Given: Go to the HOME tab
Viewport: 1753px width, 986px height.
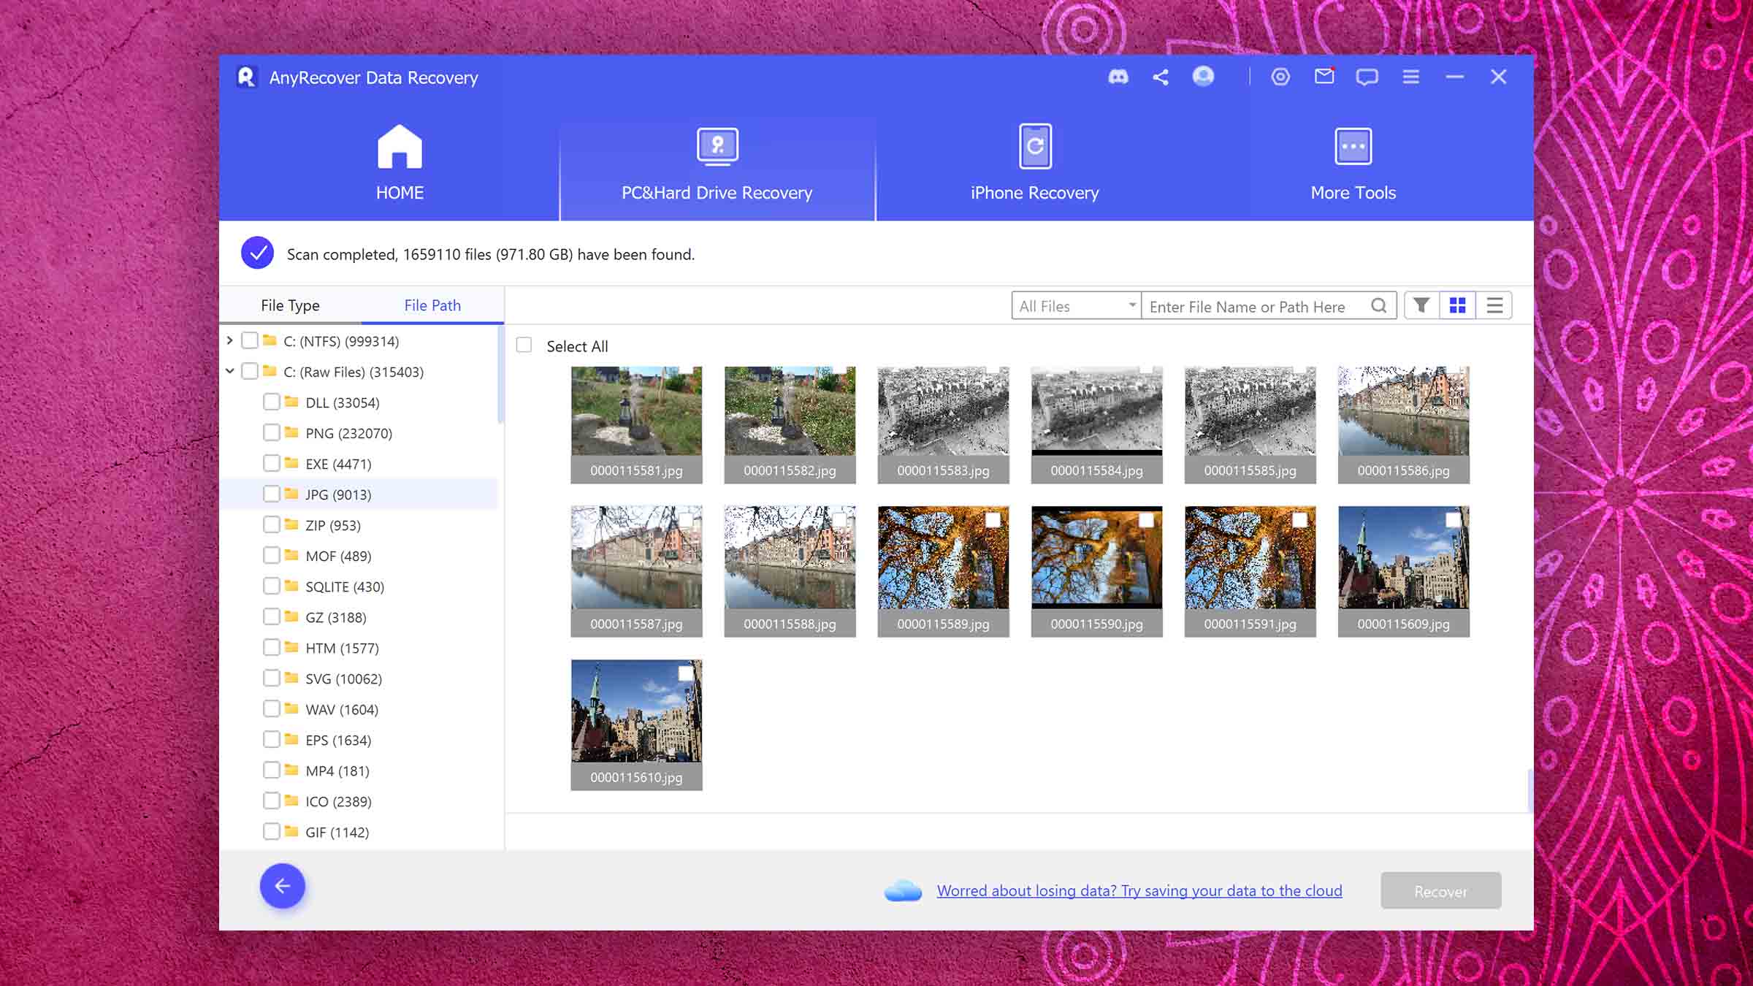Looking at the screenshot, I should [400, 164].
